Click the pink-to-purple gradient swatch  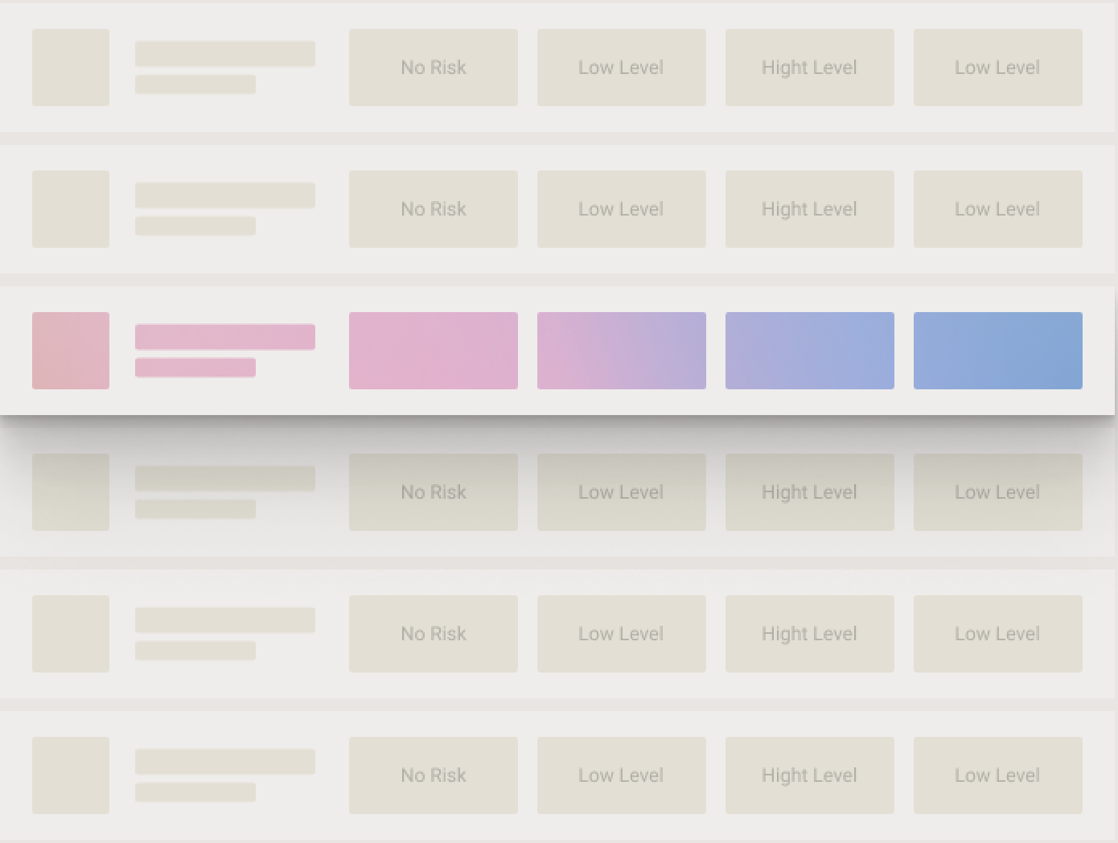click(x=621, y=351)
